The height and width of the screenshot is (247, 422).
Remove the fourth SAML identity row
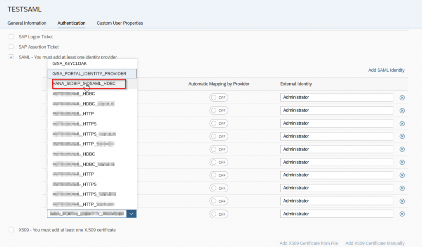point(402,136)
